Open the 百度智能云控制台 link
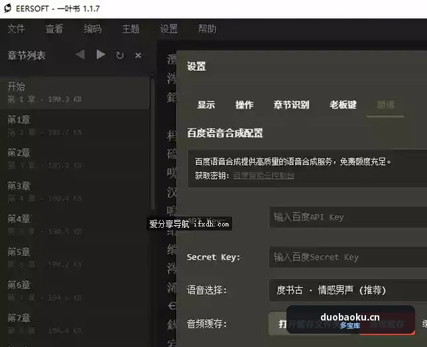Screen dimensions: 427x347 click(264, 175)
